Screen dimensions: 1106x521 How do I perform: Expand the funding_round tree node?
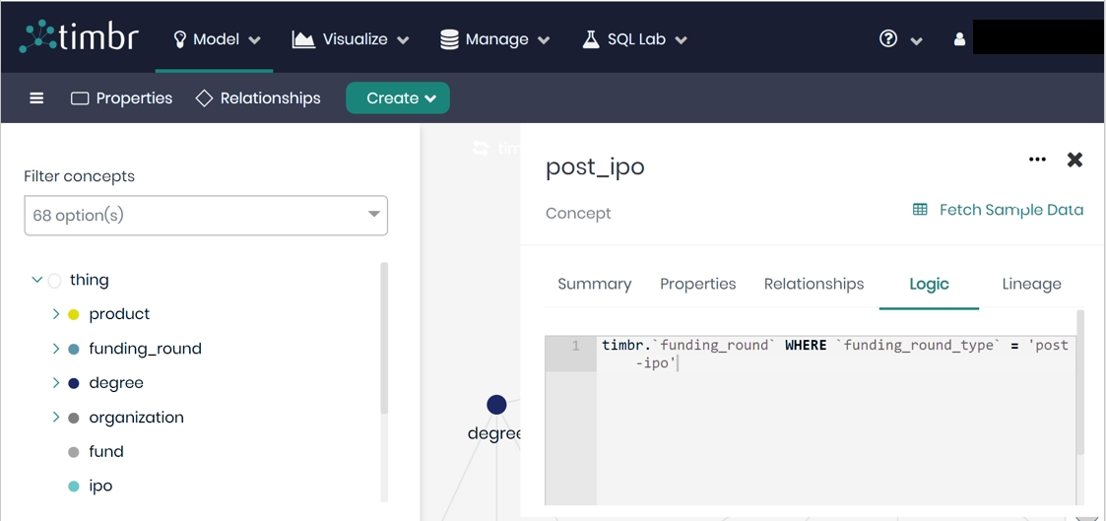pyautogui.click(x=56, y=349)
